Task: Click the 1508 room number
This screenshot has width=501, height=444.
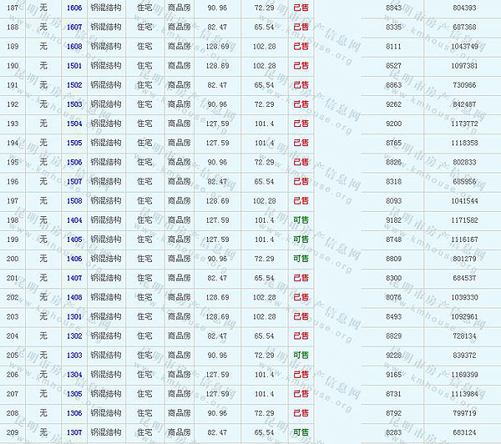Action: coord(74,200)
